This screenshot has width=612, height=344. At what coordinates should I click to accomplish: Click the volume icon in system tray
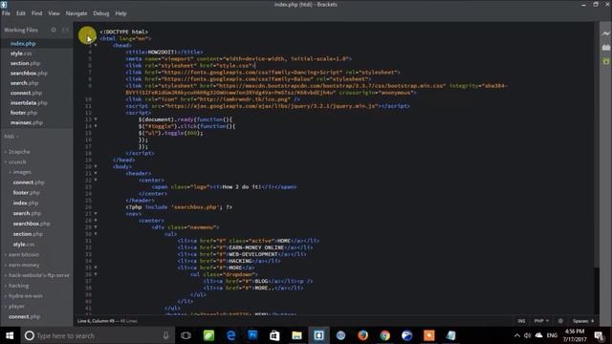(x=527, y=335)
